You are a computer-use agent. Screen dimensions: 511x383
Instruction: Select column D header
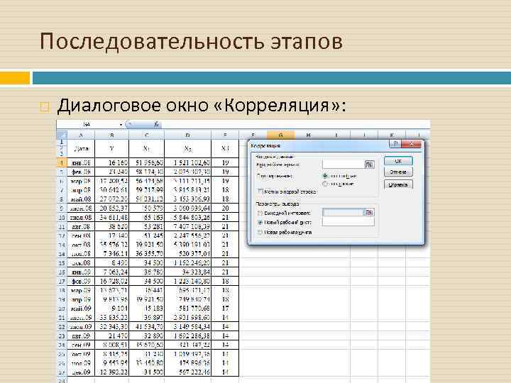pyautogui.click(x=187, y=135)
